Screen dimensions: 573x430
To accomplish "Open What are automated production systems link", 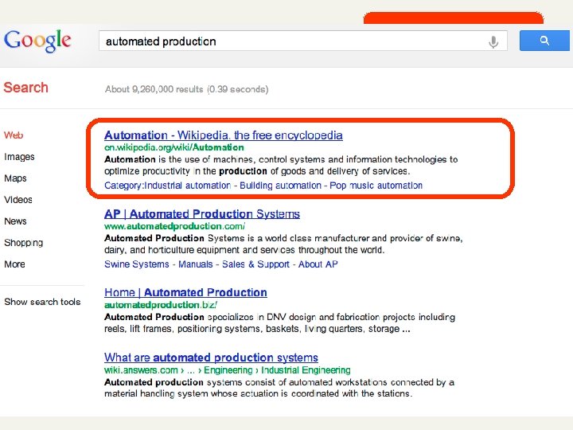I will click(x=211, y=358).
